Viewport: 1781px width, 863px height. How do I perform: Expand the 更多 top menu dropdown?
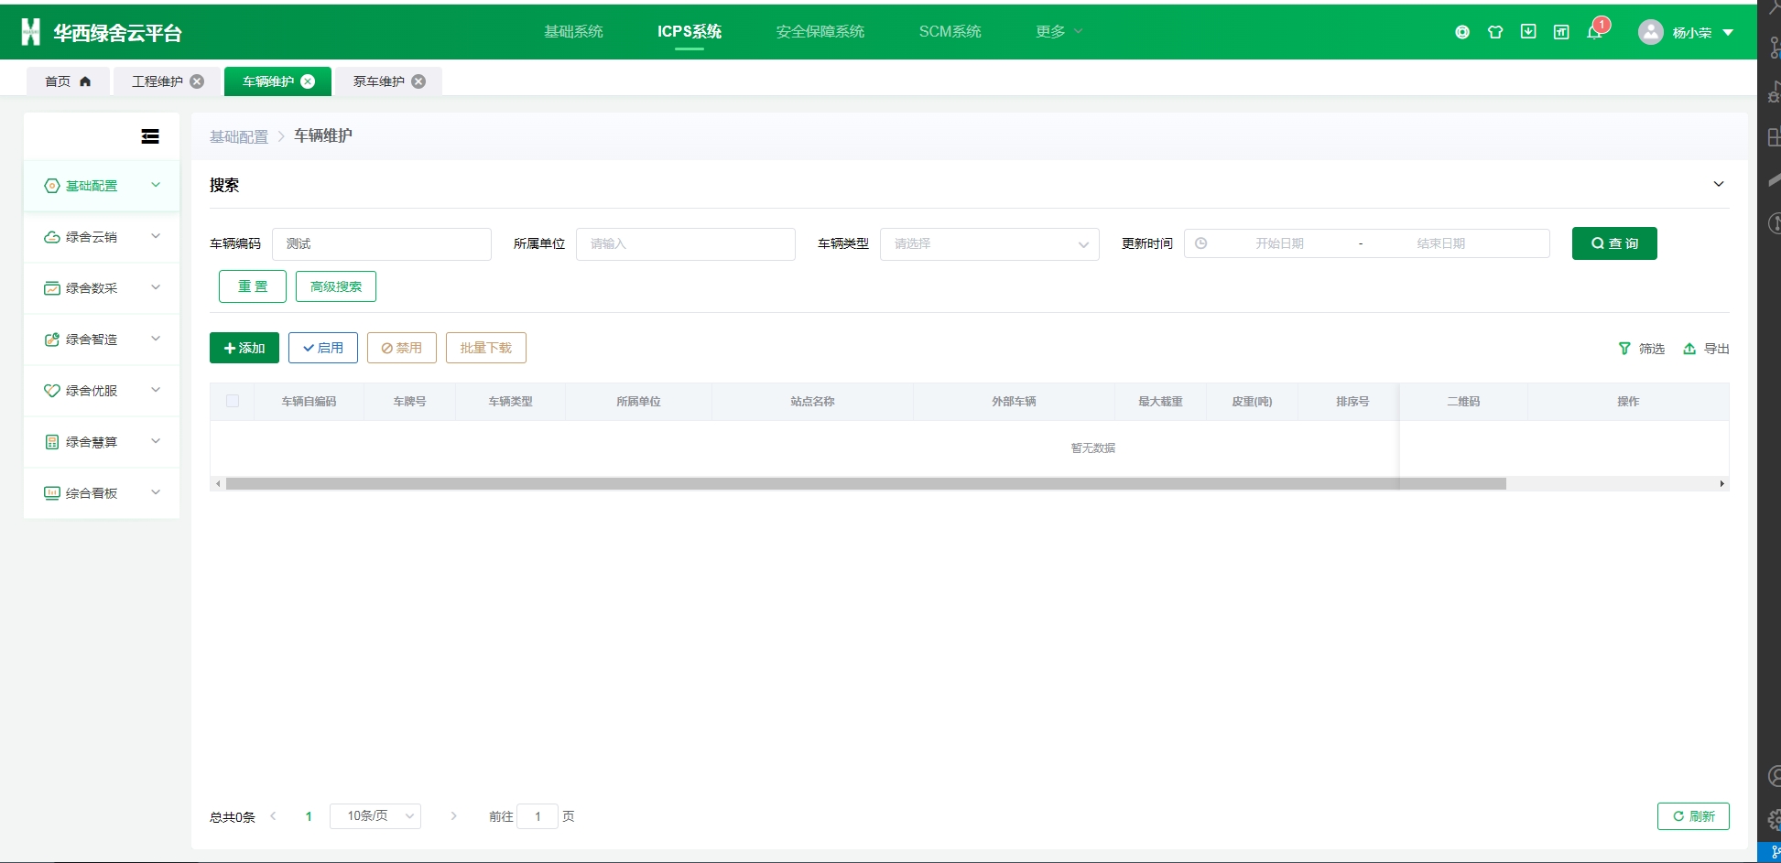click(1059, 31)
